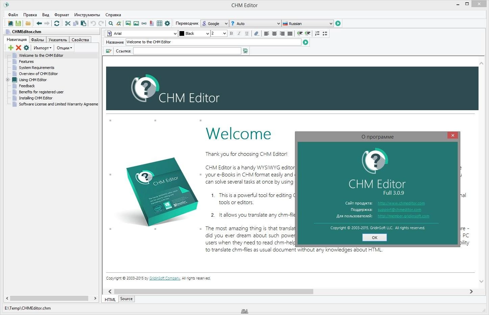Open topic settings gear in Navigation panel
This screenshot has height=315, width=489.
[x=26, y=48]
